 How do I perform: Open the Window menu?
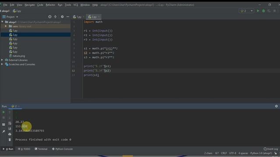pyautogui.click(x=85, y=5)
